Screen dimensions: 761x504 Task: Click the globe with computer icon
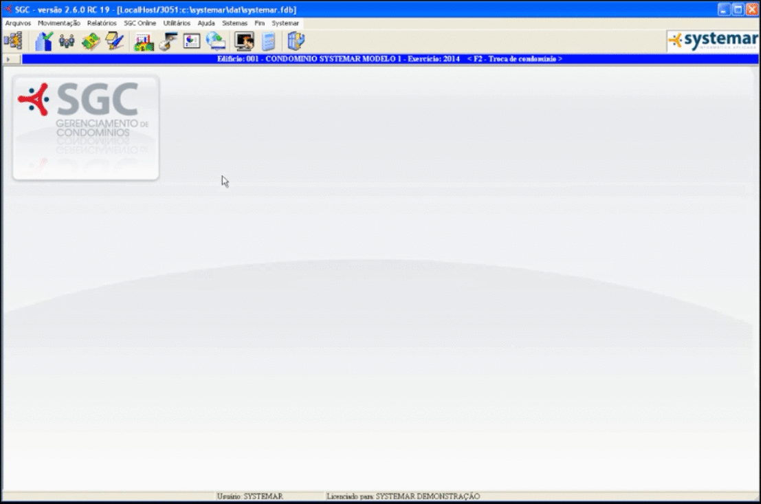216,41
